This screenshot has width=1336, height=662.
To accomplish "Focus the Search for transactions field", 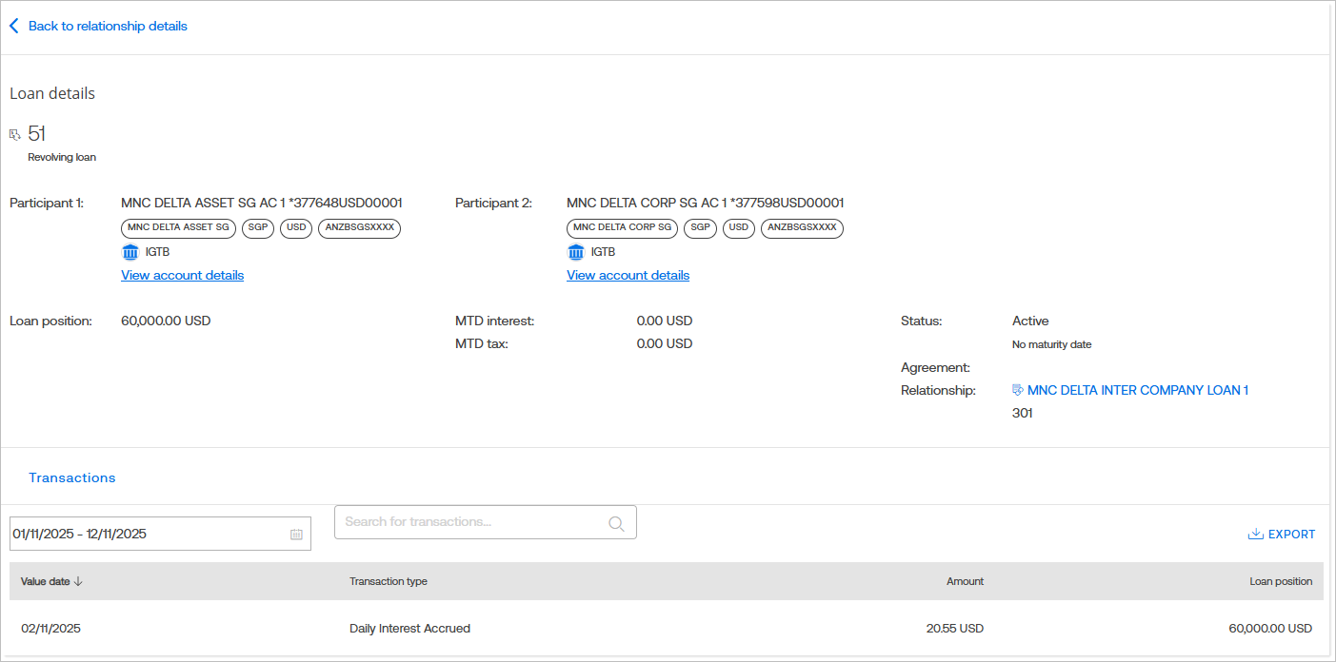I will point(473,522).
